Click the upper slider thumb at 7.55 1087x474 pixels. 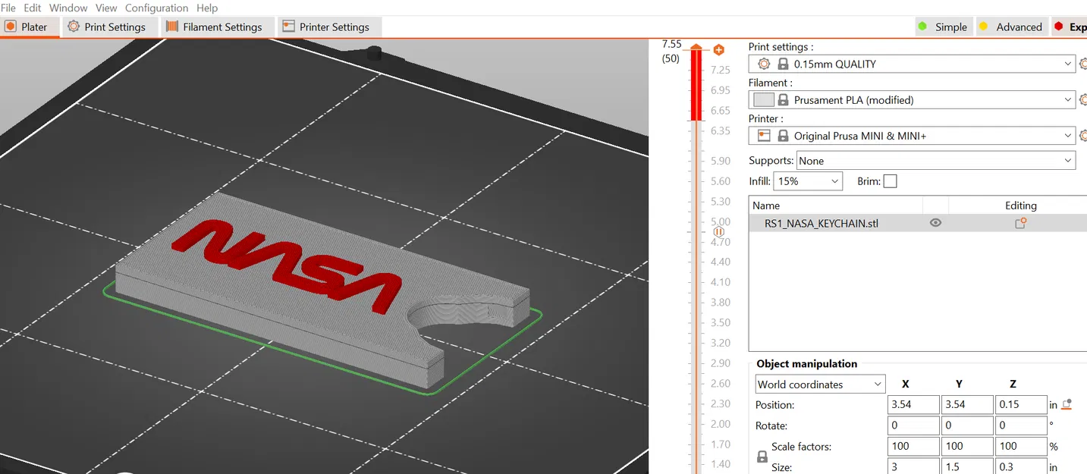pyautogui.click(x=696, y=48)
